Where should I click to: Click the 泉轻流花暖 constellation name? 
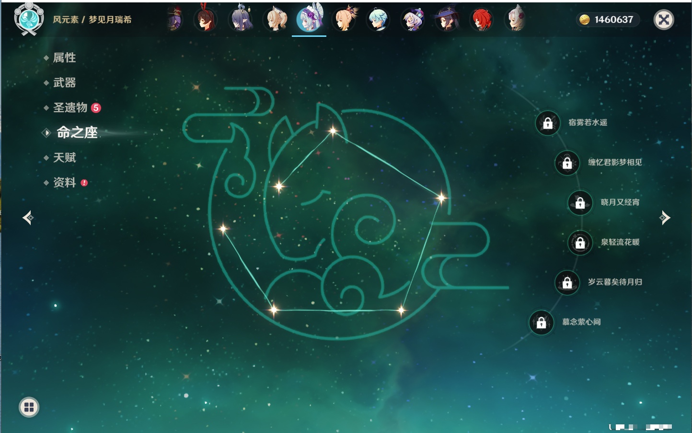[x=620, y=242]
